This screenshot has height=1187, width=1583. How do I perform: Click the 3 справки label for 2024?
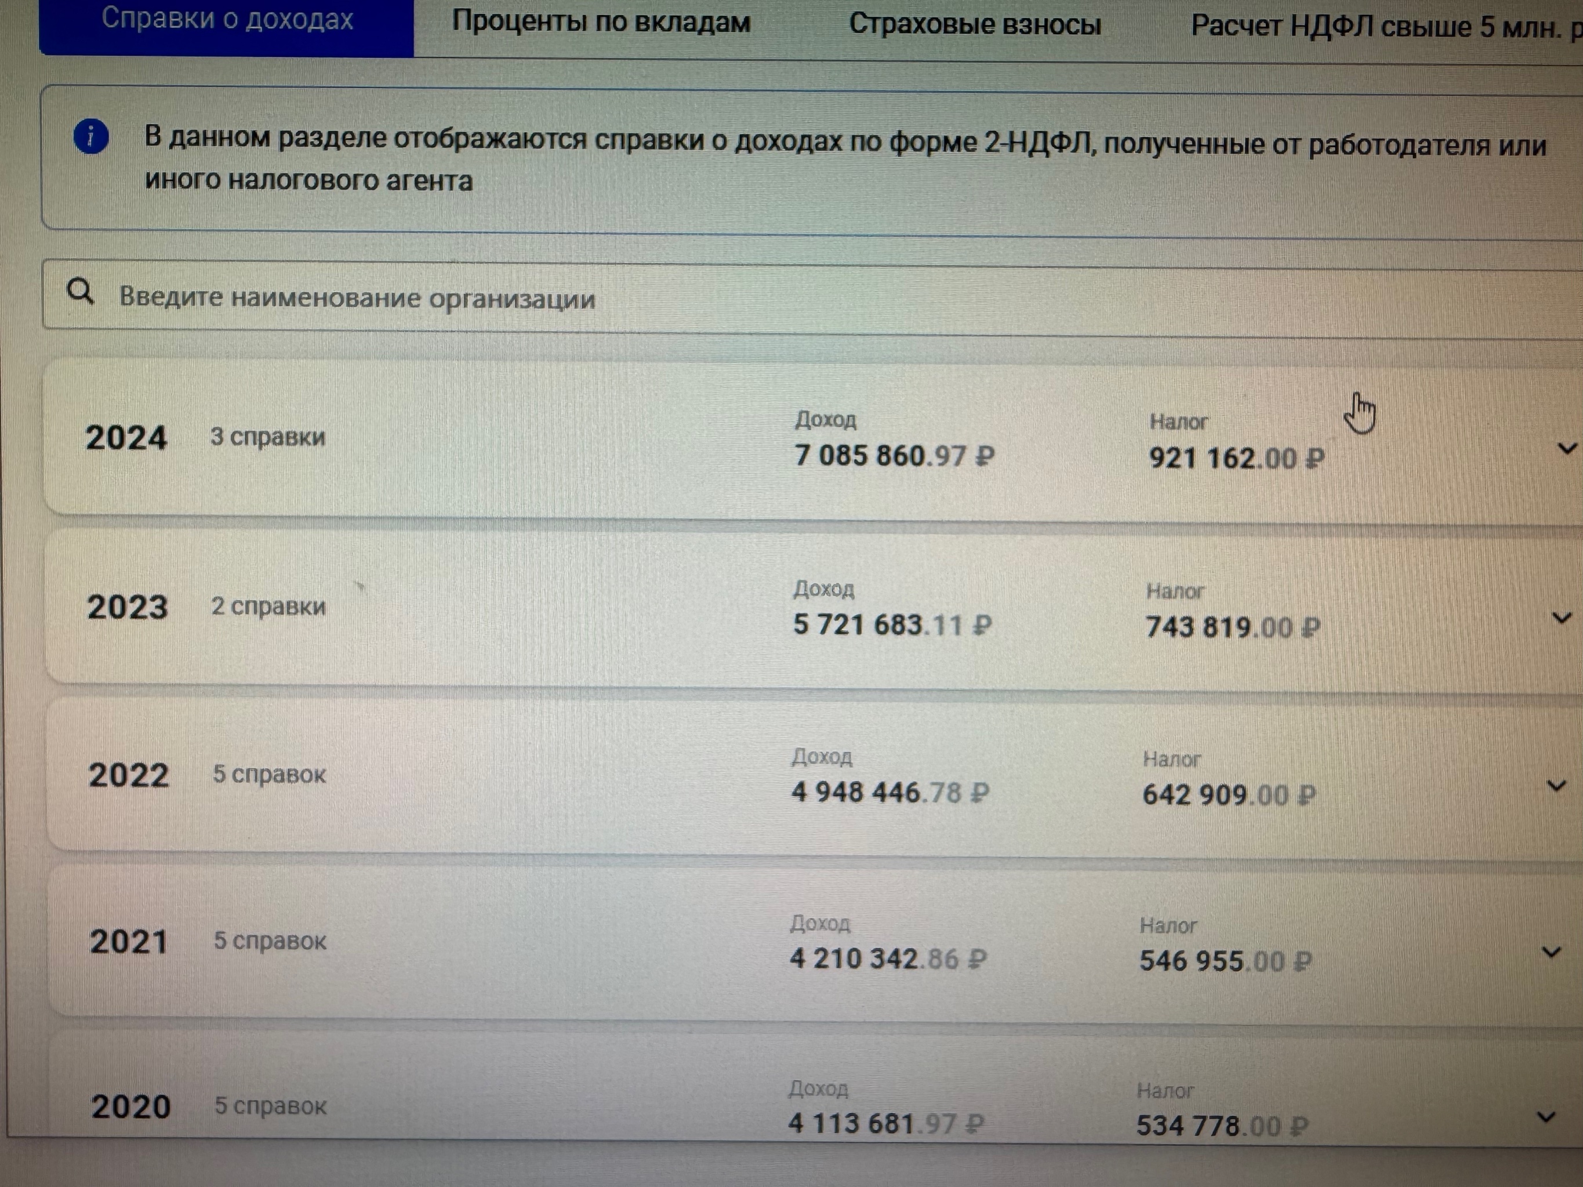[x=268, y=437]
